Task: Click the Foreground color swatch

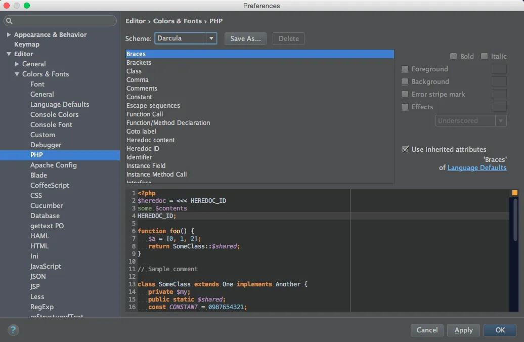Action: pyautogui.click(x=499, y=69)
